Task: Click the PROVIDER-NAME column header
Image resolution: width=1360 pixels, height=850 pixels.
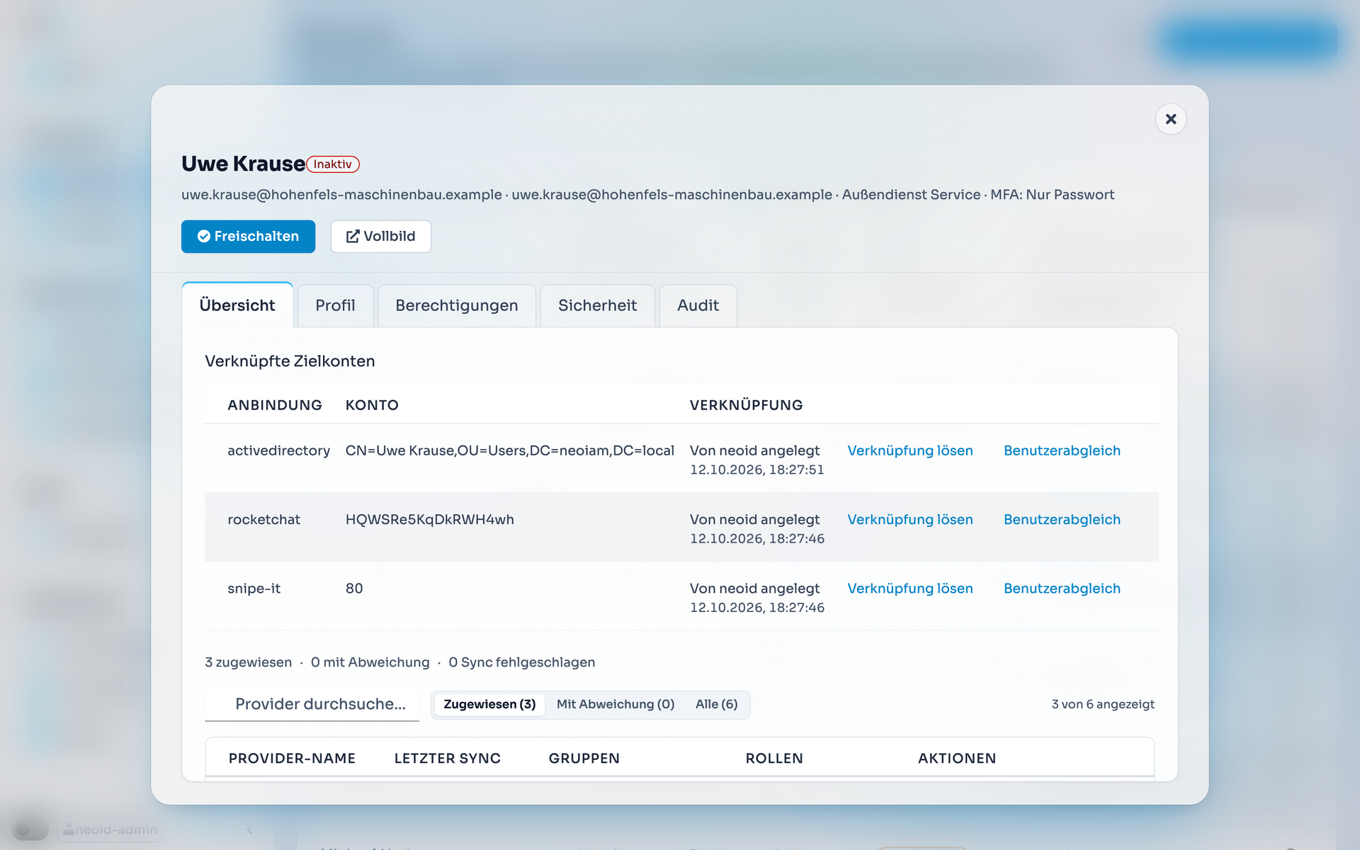Action: pyautogui.click(x=292, y=758)
